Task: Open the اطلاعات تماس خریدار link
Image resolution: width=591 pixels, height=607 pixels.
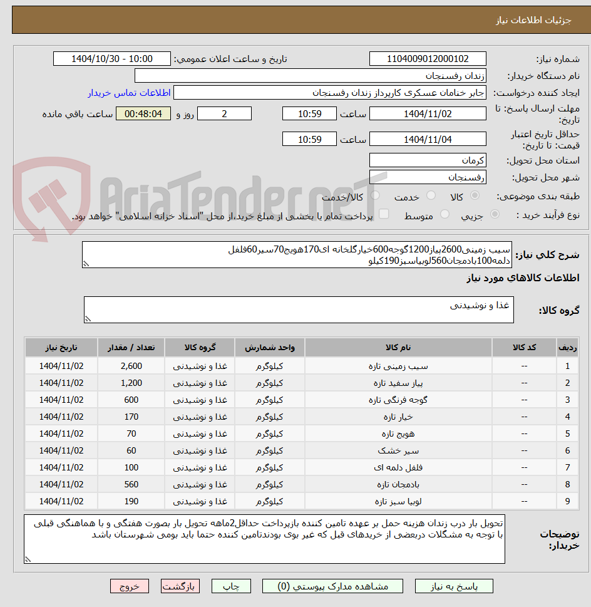Action: tap(129, 93)
